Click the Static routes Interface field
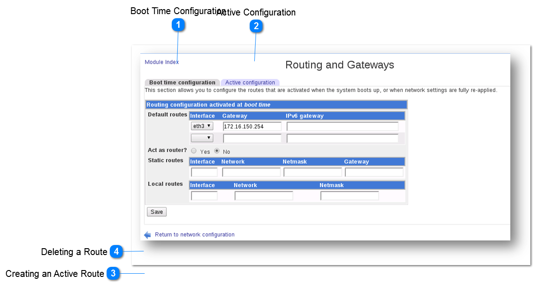 click(x=204, y=172)
